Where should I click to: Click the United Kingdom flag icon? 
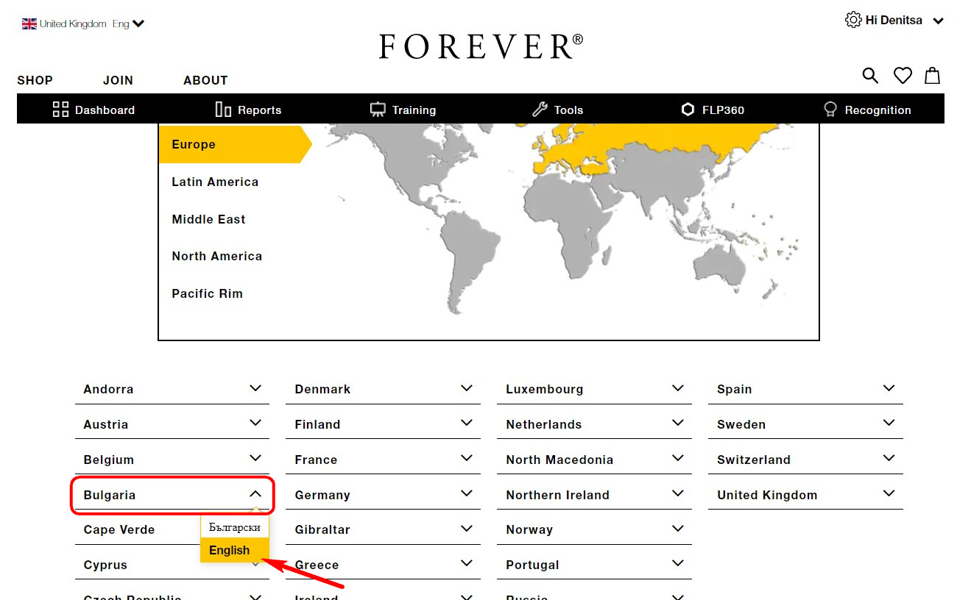(29, 24)
